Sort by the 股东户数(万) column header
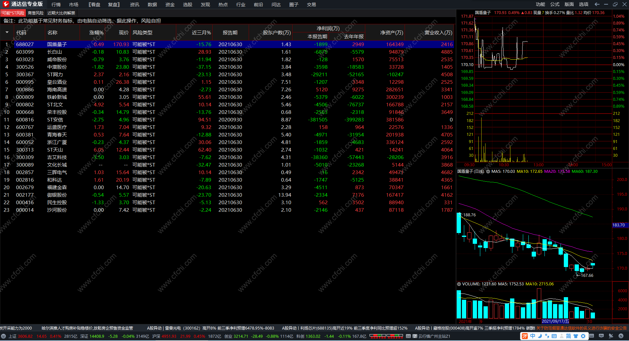Viewport: 629px width, 341px height. point(277,33)
